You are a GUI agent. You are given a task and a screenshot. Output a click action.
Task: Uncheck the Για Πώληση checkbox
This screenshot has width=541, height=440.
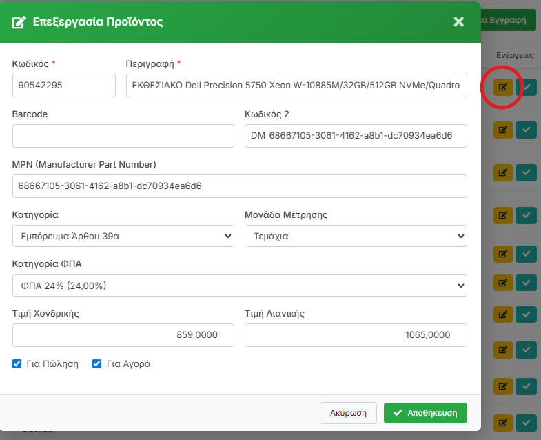coord(17,363)
